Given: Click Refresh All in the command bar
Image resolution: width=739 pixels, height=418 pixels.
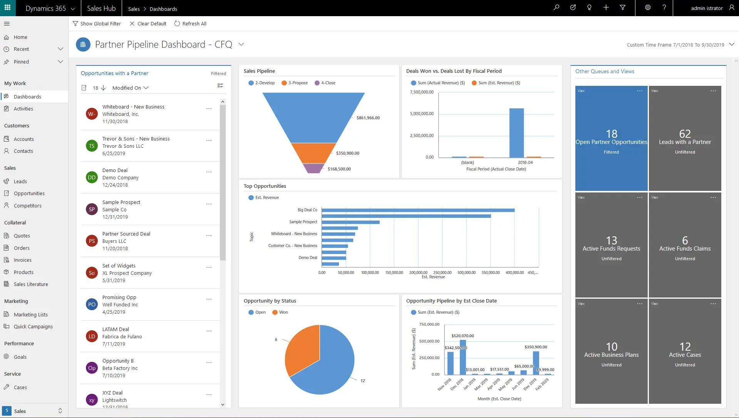Looking at the screenshot, I should point(190,23).
